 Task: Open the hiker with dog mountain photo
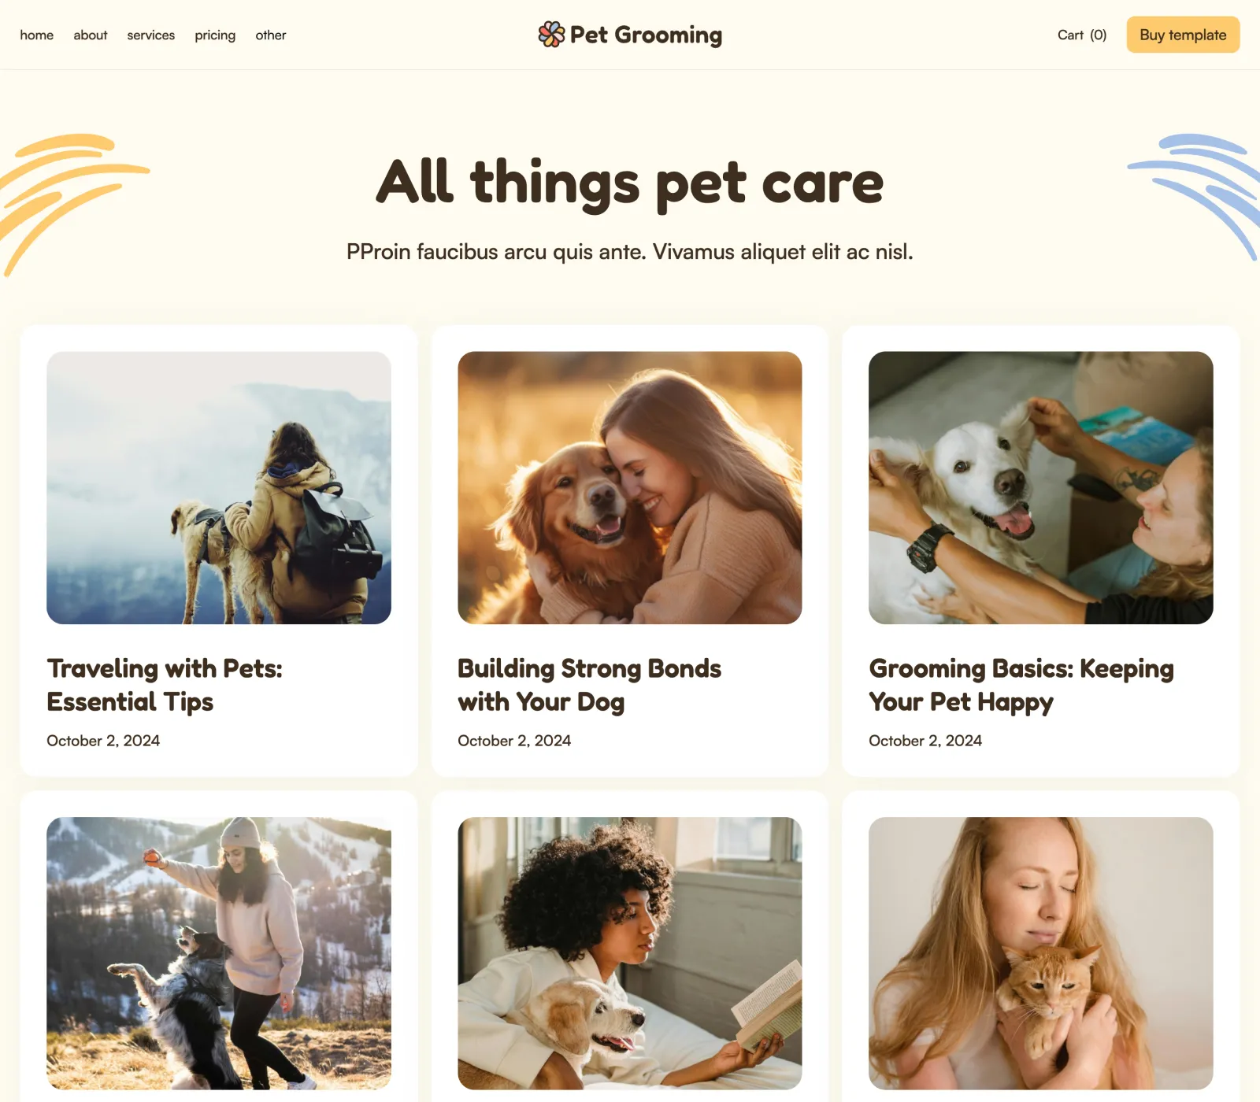[x=219, y=488]
